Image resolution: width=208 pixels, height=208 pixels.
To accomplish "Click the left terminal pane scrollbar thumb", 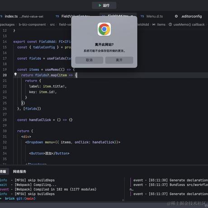I will click(x=123, y=200).
